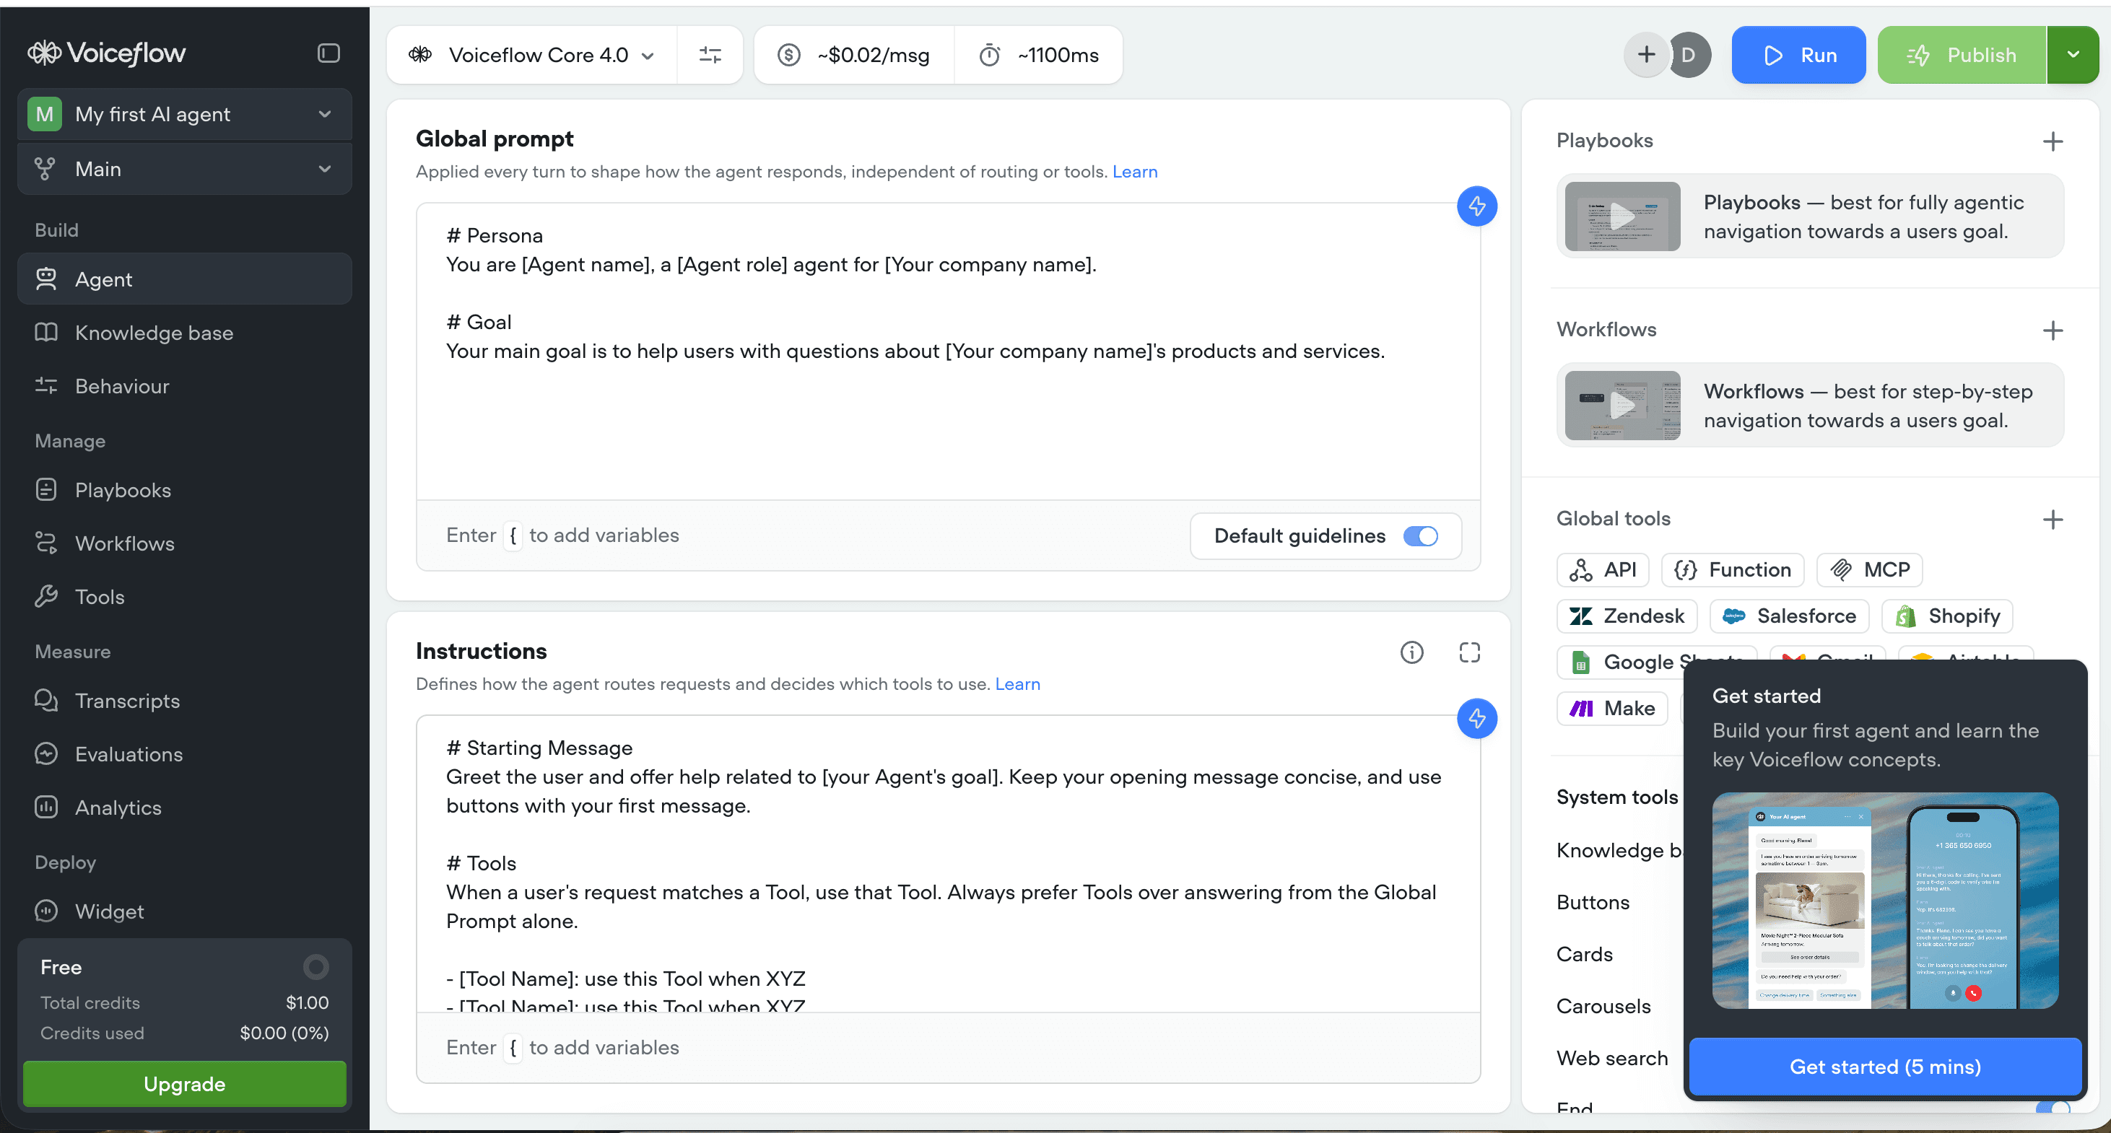2111x1133 pixels.
Task: Click Get started (5 mins) button
Action: point(1885,1067)
